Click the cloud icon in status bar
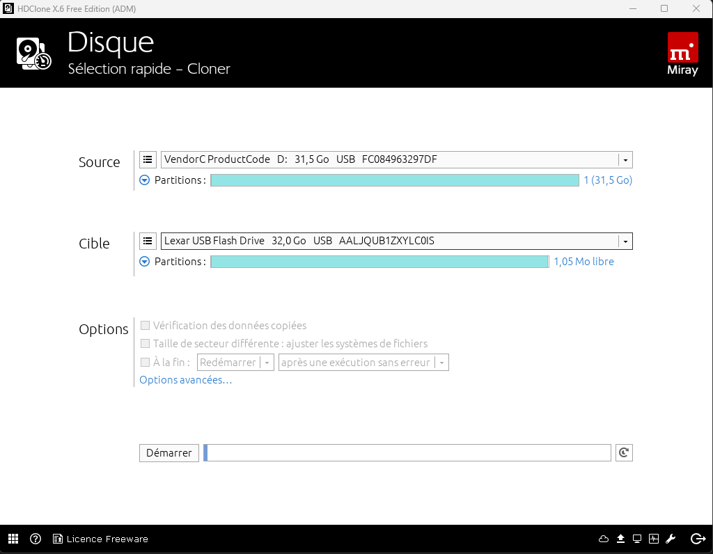The width and height of the screenshot is (713, 554). (604, 539)
